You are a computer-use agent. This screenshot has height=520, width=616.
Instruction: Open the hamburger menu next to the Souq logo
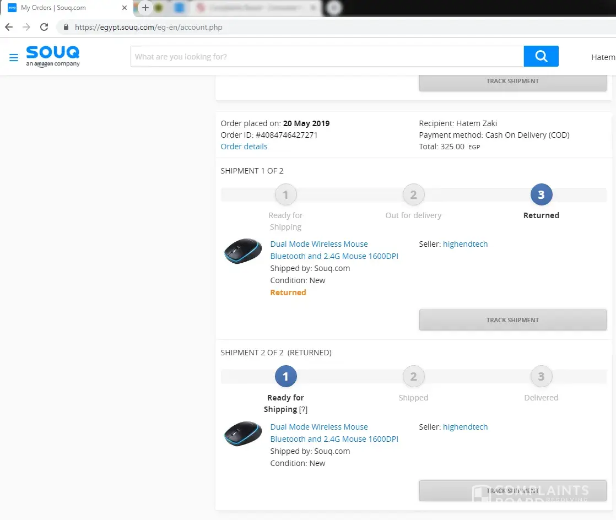(x=14, y=58)
